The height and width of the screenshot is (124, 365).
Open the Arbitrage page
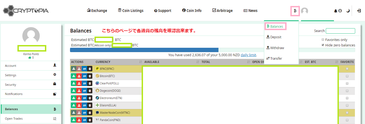click(223, 11)
